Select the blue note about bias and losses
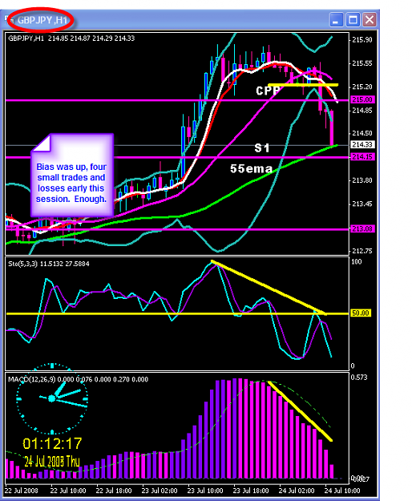The height and width of the screenshot is (501, 412). click(72, 175)
